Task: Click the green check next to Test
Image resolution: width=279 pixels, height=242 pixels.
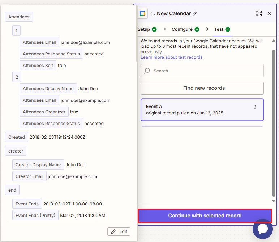Action: click(x=228, y=29)
